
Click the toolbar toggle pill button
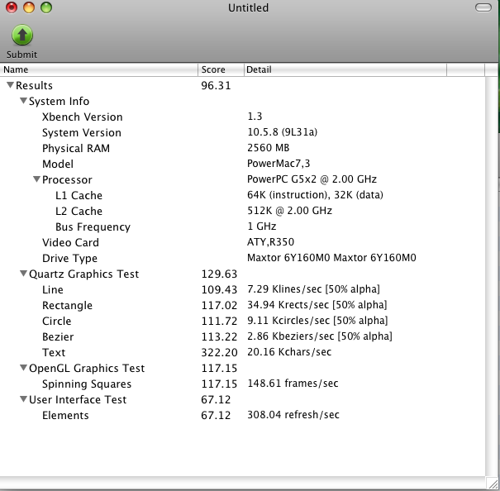[x=483, y=7]
